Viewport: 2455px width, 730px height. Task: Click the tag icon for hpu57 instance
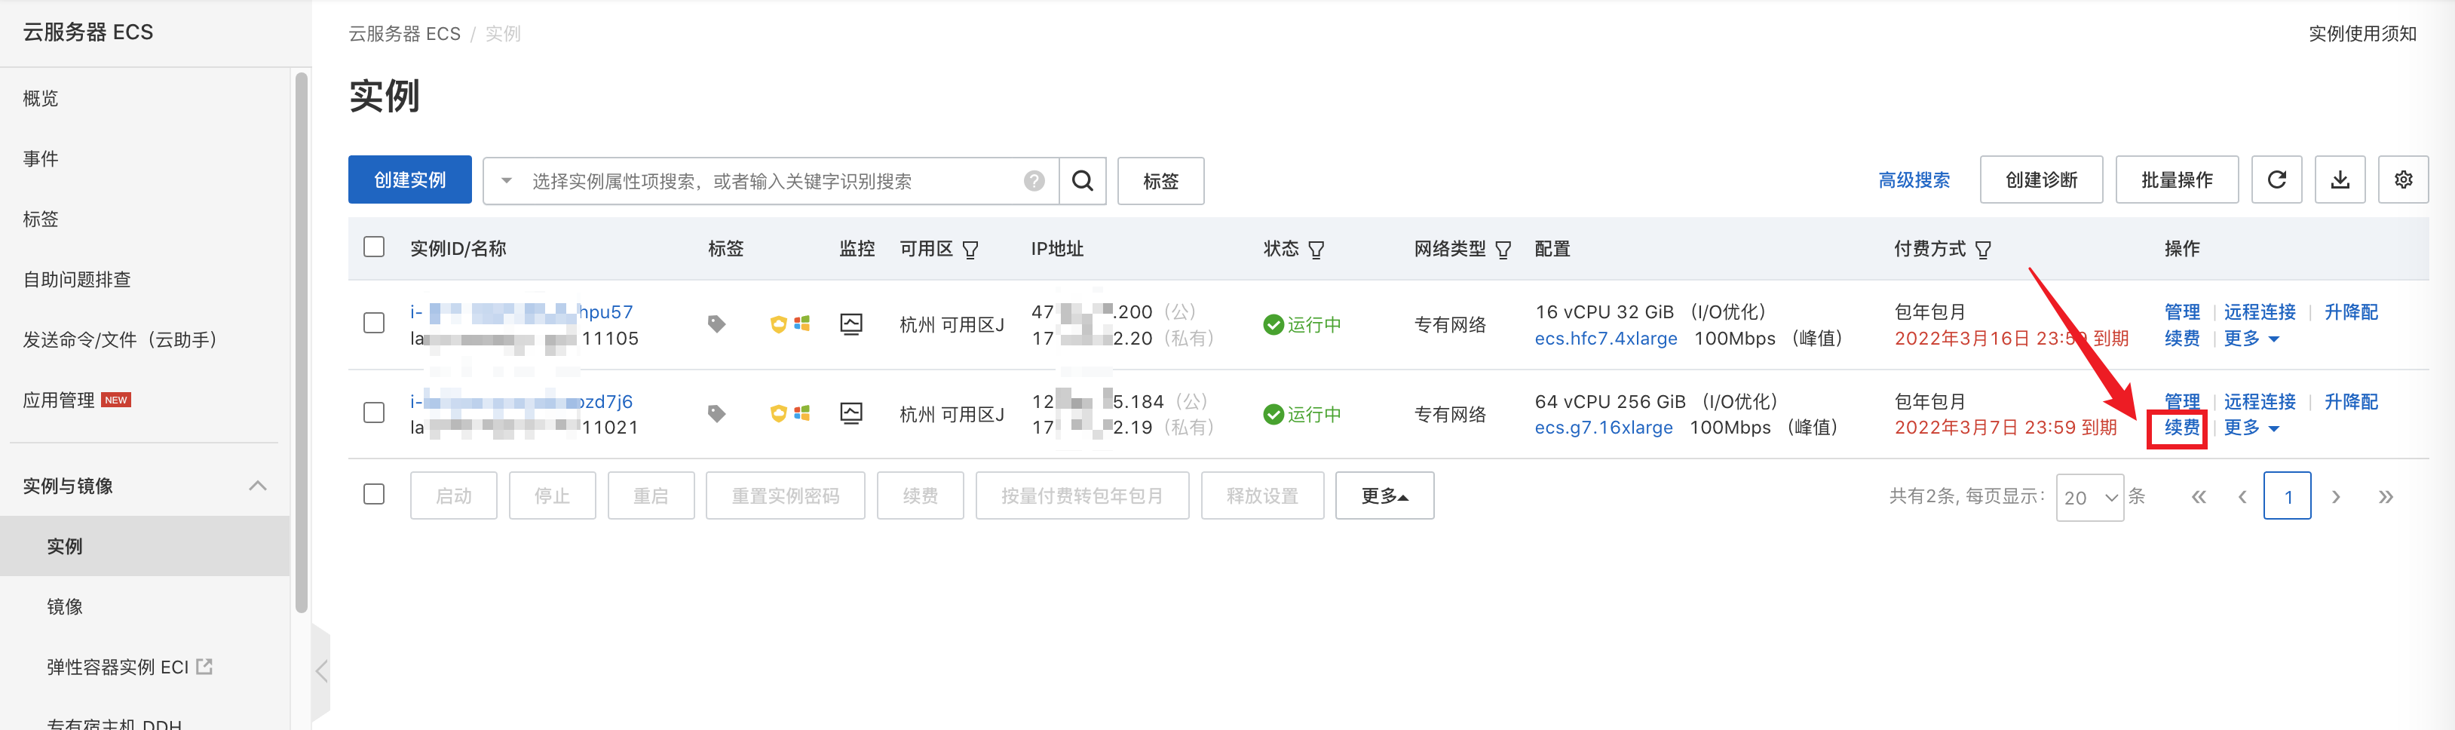click(x=717, y=324)
